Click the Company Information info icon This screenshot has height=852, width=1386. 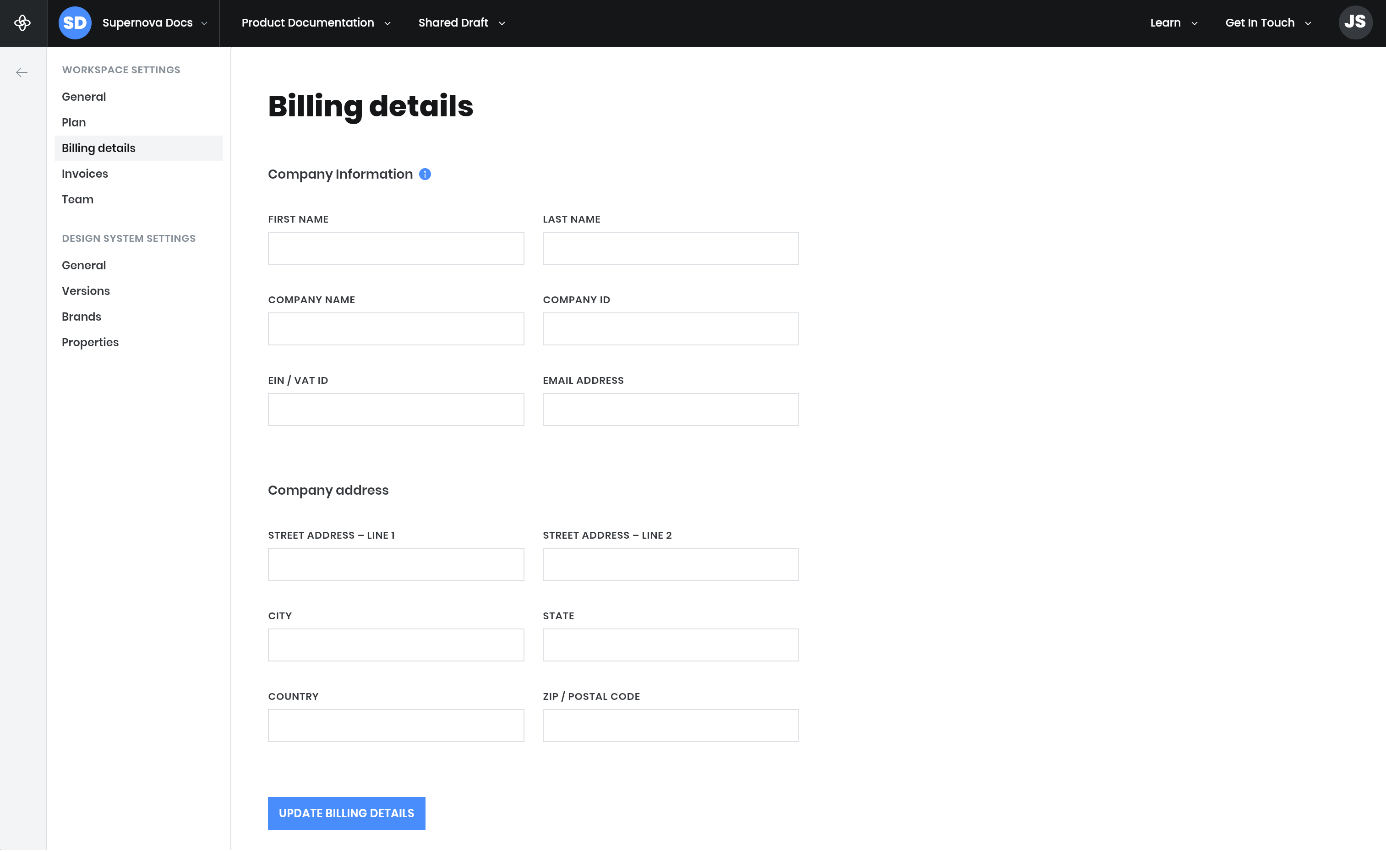[x=425, y=174]
